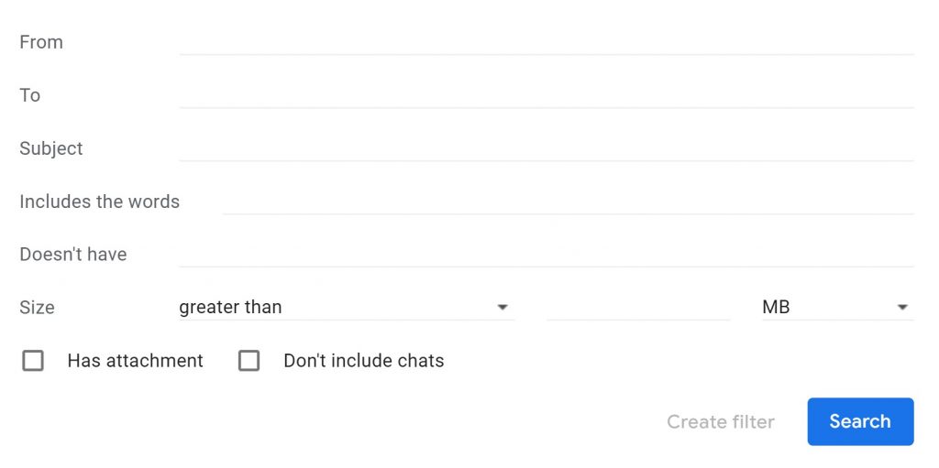Click the size number input box
Screen dimensions: 939x468
638,308
